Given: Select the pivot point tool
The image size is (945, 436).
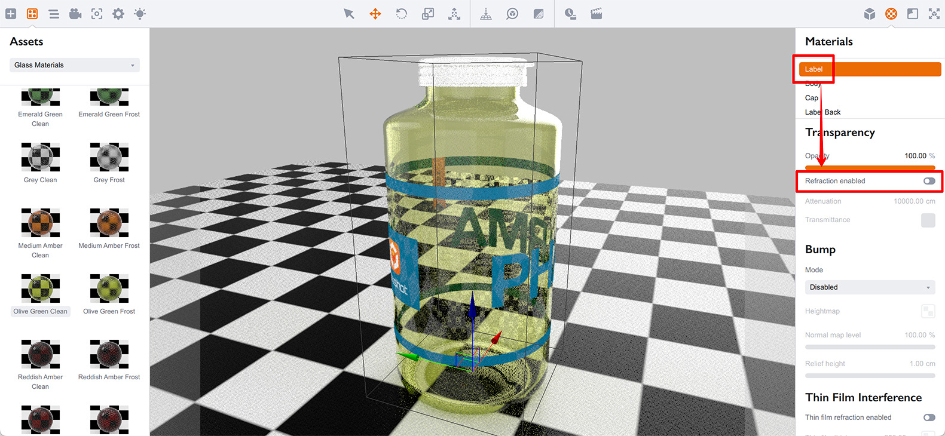Looking at the screenshot, I should pyautogui.click(x=454, y=14).
